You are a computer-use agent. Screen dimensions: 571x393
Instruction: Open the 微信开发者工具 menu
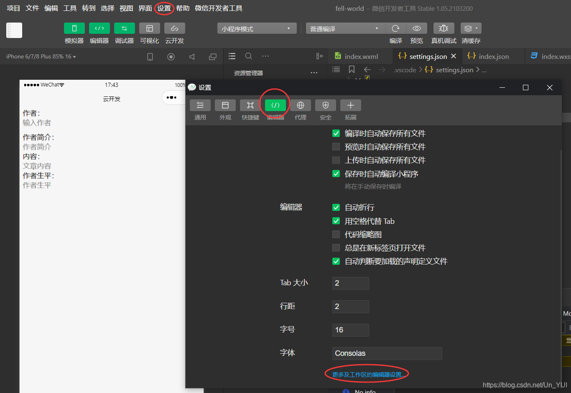(x=219, y=8)
